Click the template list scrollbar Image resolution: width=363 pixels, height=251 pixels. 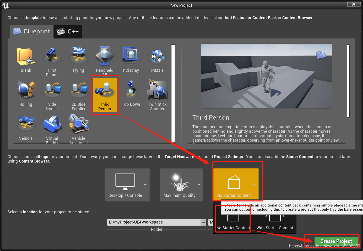pyautogui.click(x=173, y=93)
